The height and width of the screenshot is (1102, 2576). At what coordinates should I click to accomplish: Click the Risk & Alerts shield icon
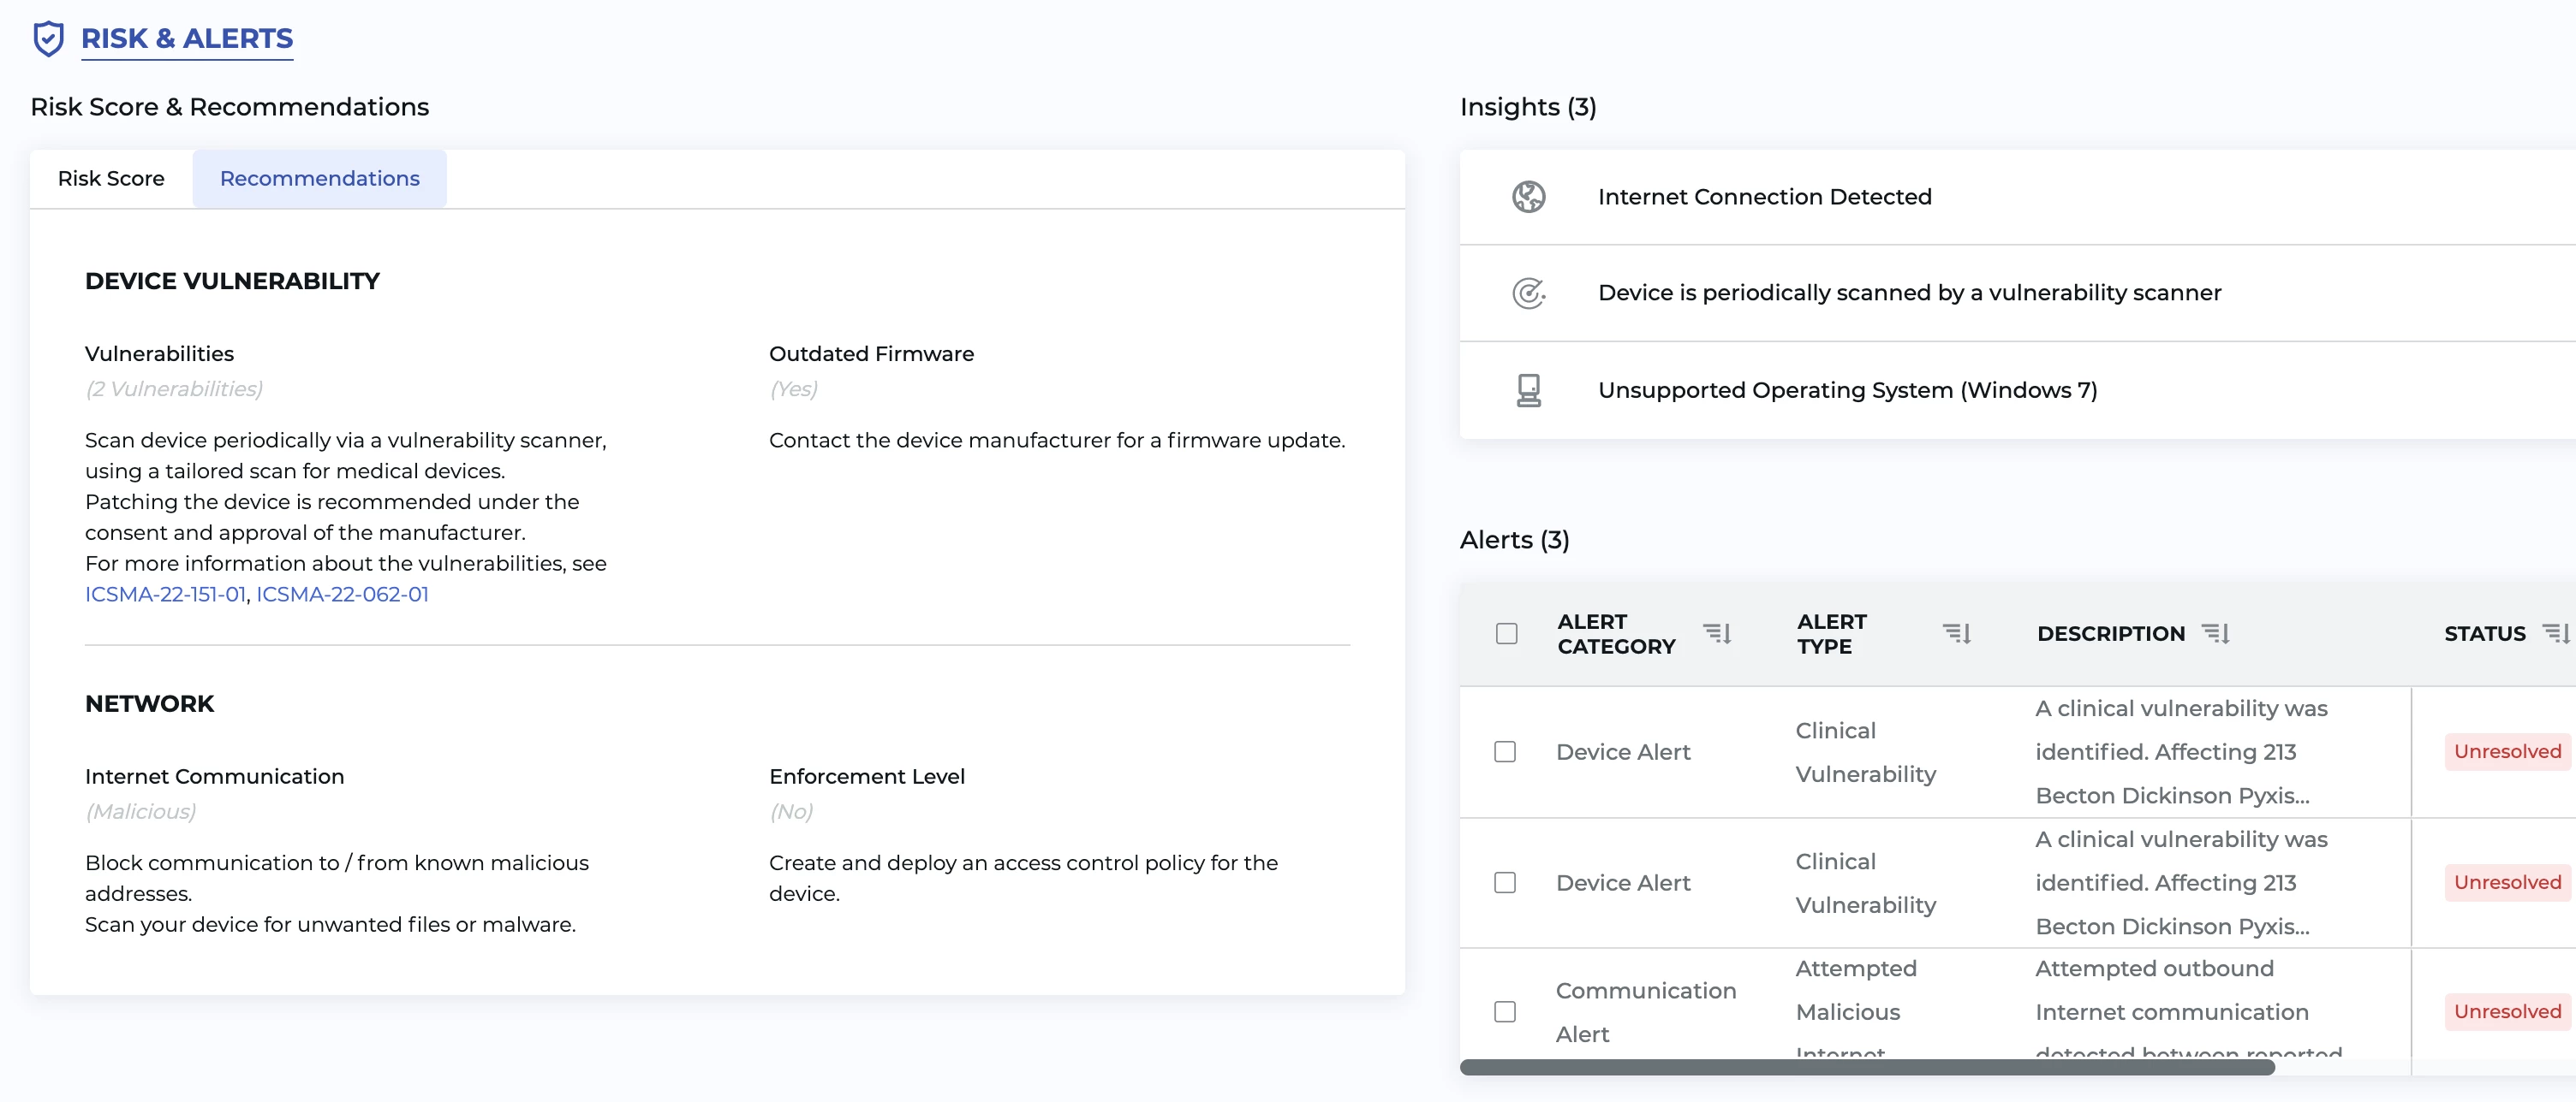coord(48,39)
